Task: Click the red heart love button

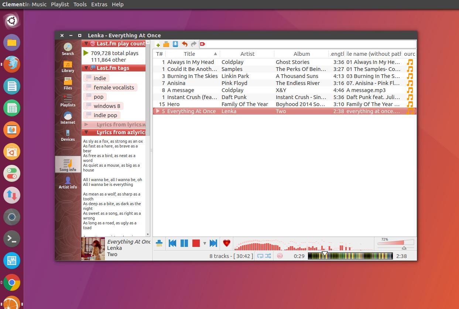Action: [227, 243]
